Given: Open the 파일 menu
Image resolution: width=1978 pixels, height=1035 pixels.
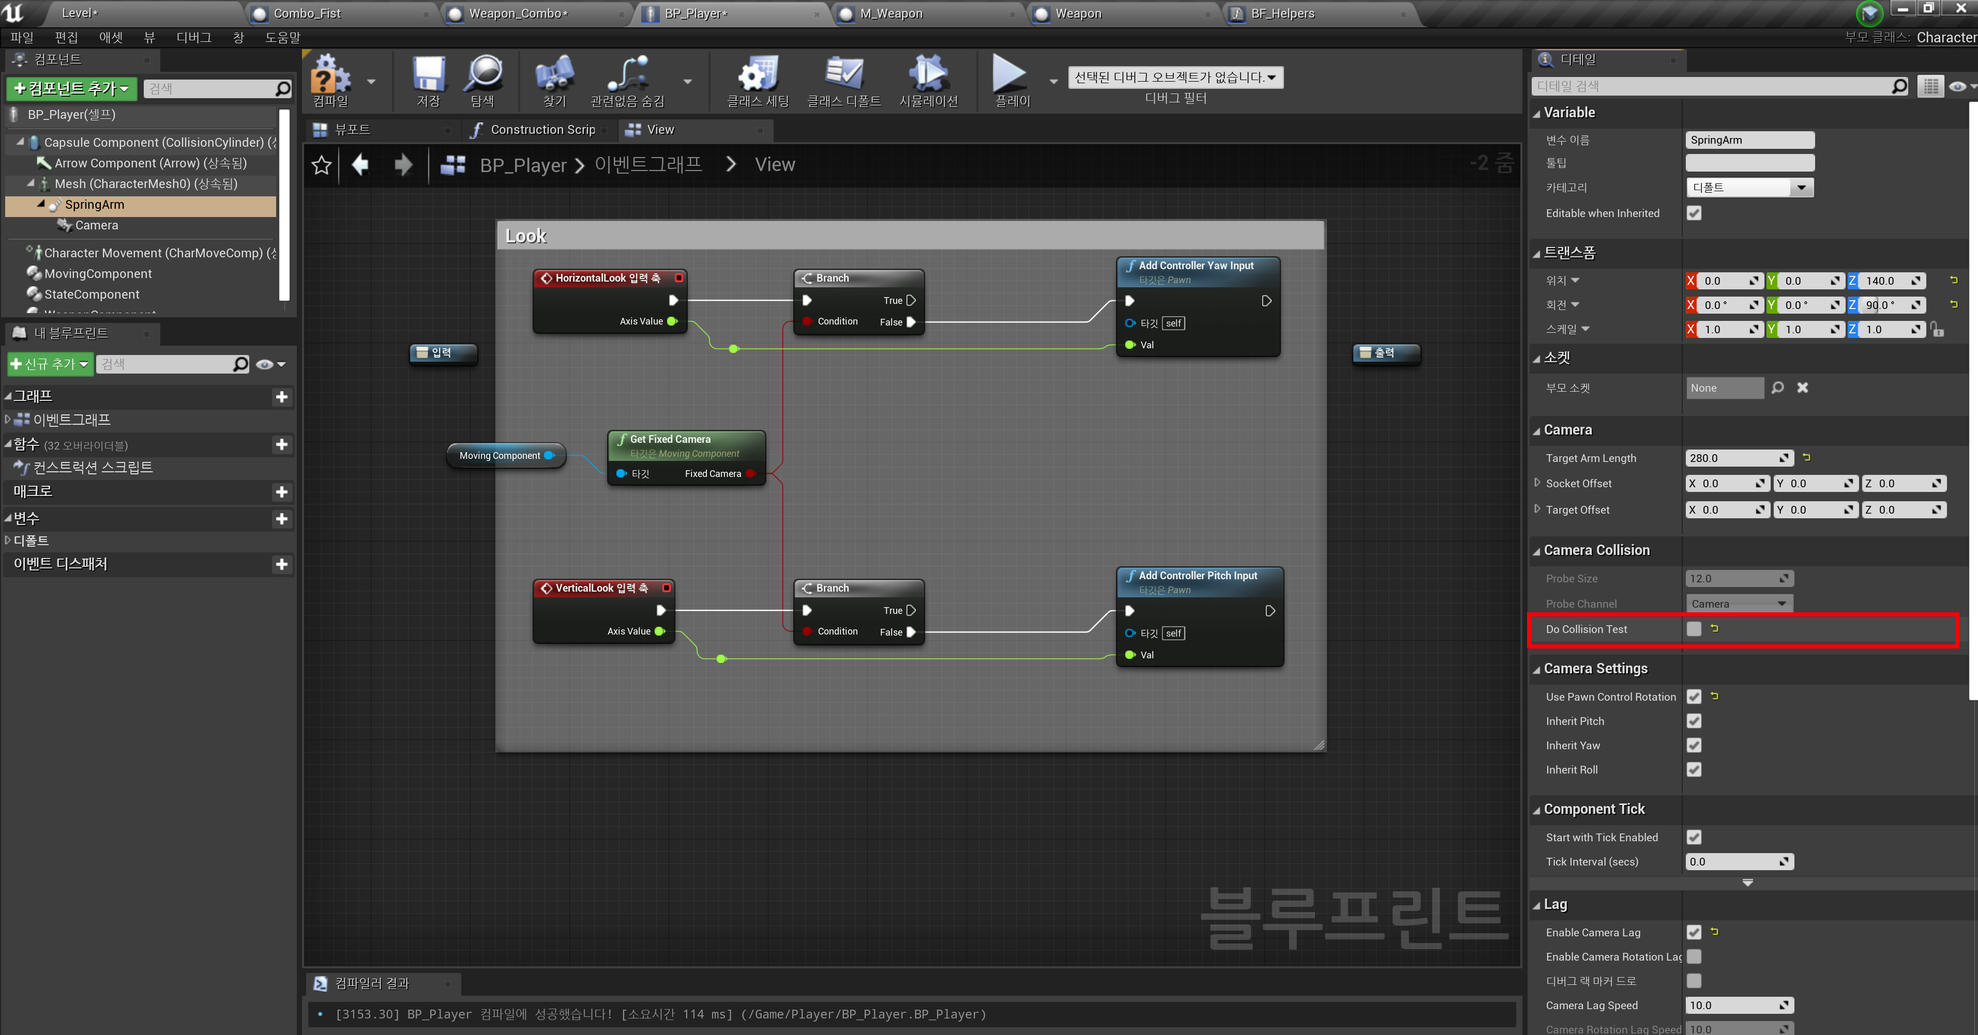Looking at the screenshot, I should [x=22, y=38].
